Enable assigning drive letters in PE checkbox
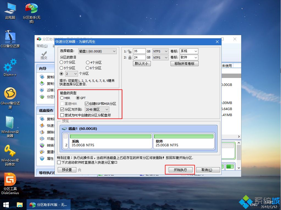The width and height of the screenshot is (281, 210). [63, 115]
